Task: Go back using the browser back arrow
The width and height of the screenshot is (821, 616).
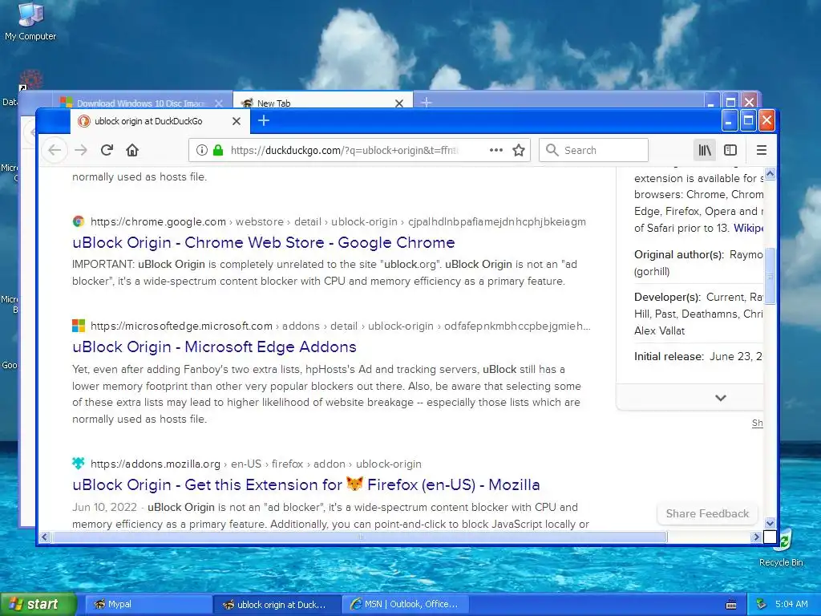Action: point(55,150)
